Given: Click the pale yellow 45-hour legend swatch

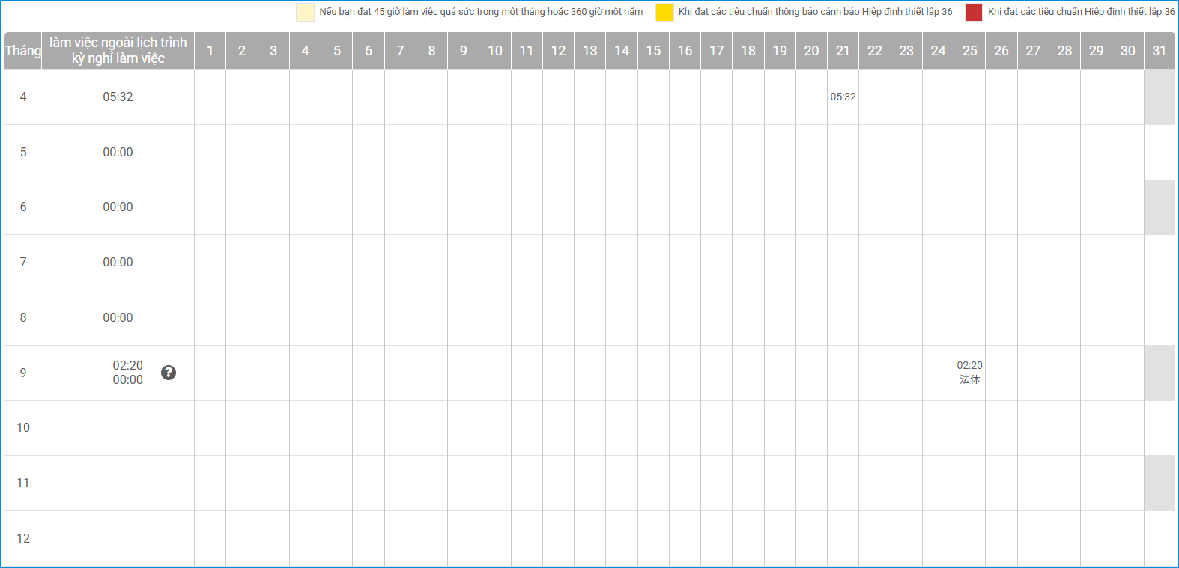Looking at the screenshot, I should click(305, 12).
